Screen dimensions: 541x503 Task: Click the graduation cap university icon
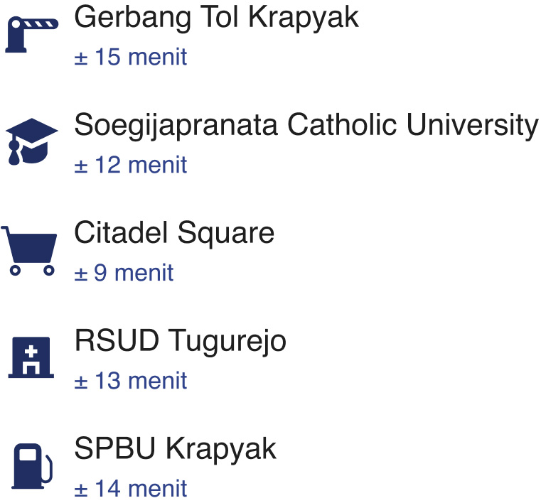[x=31, y=142]
